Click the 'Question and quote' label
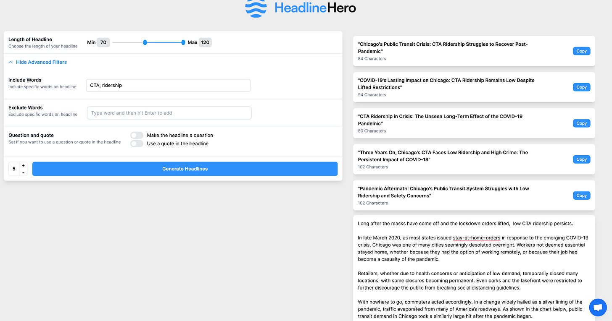 [31, 135]
